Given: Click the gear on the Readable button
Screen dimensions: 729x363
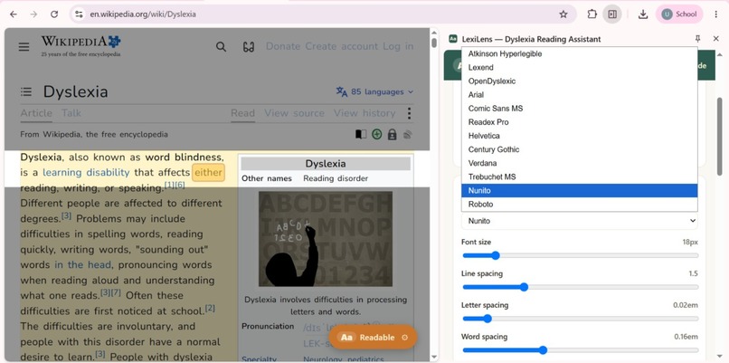Looking at the screenshot, I should (x=405, y=338).
